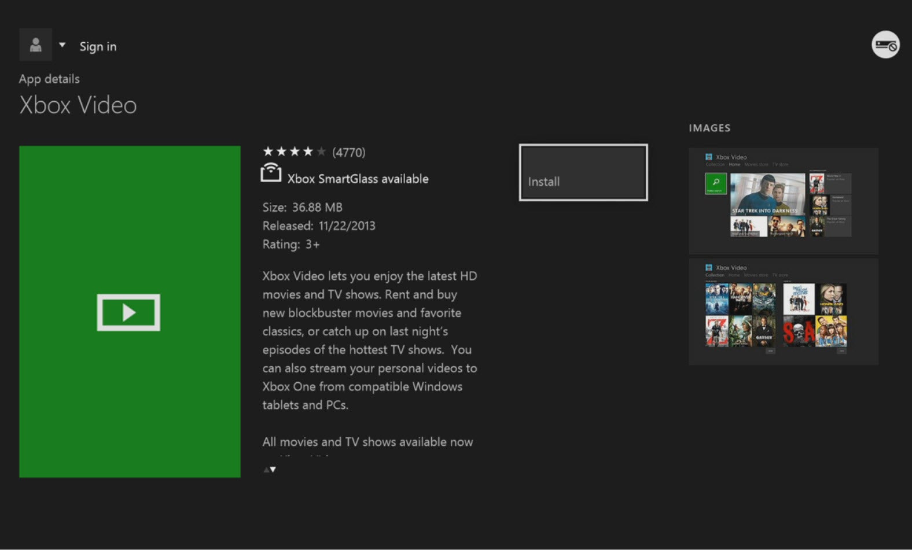Click the Released: 11/22/2013 text
912x550 pixels.
click(x=319, y=226)
